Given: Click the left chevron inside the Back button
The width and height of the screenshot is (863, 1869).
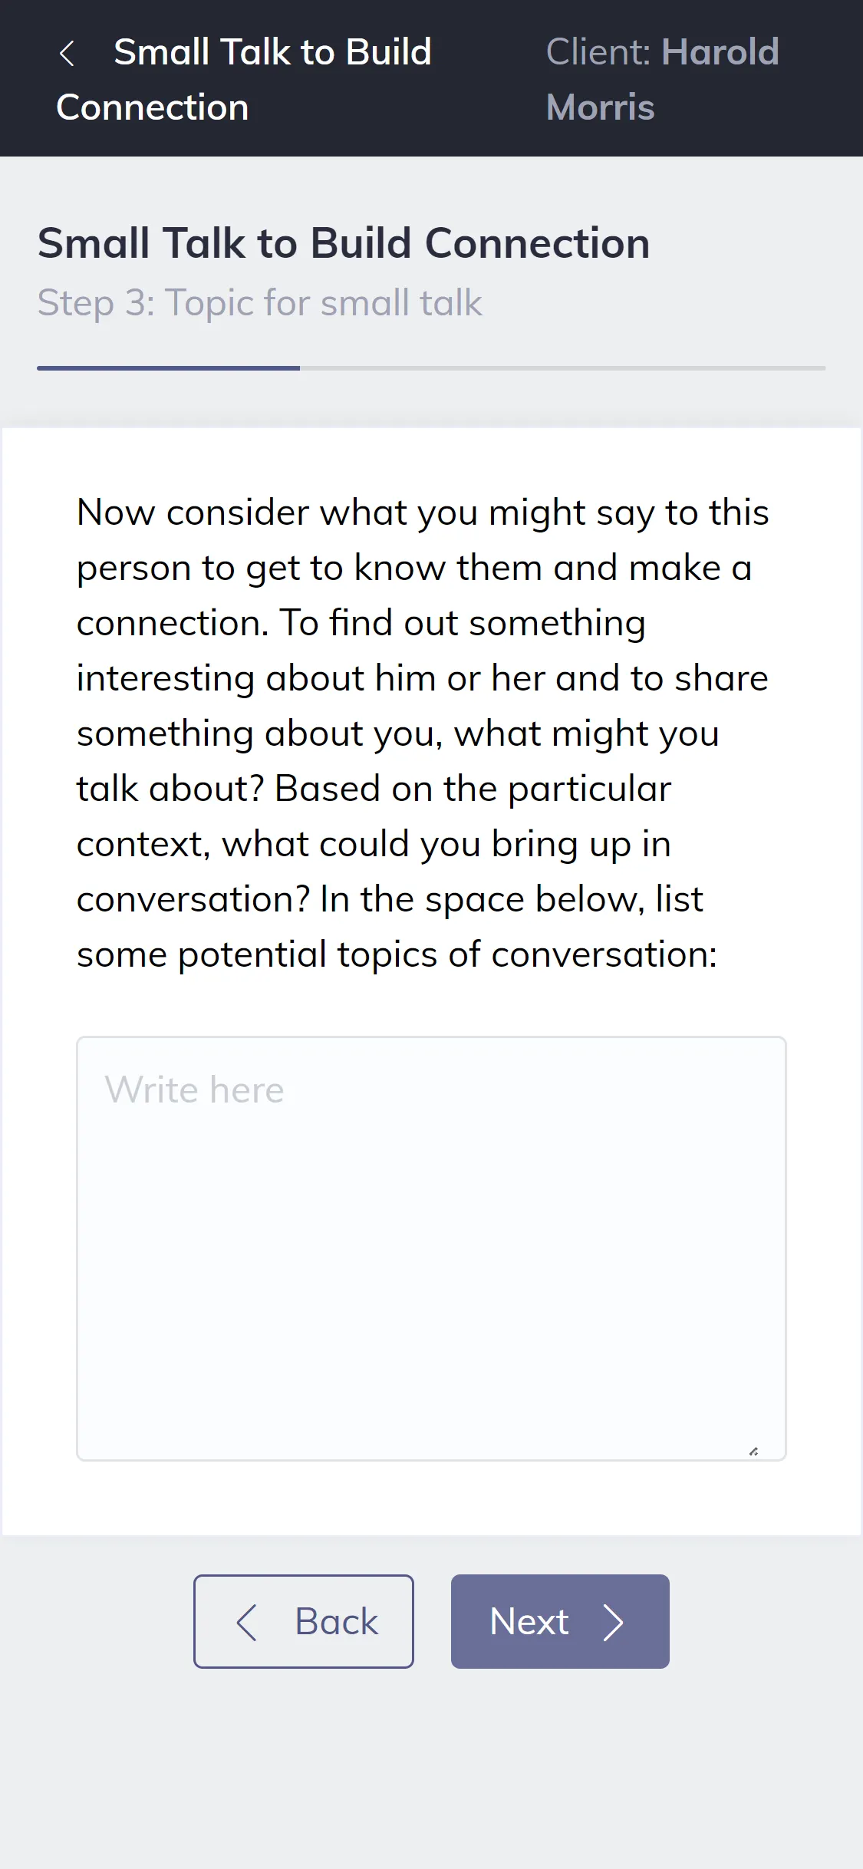Looking at the screenshot, I should (x=246, y=1622).
